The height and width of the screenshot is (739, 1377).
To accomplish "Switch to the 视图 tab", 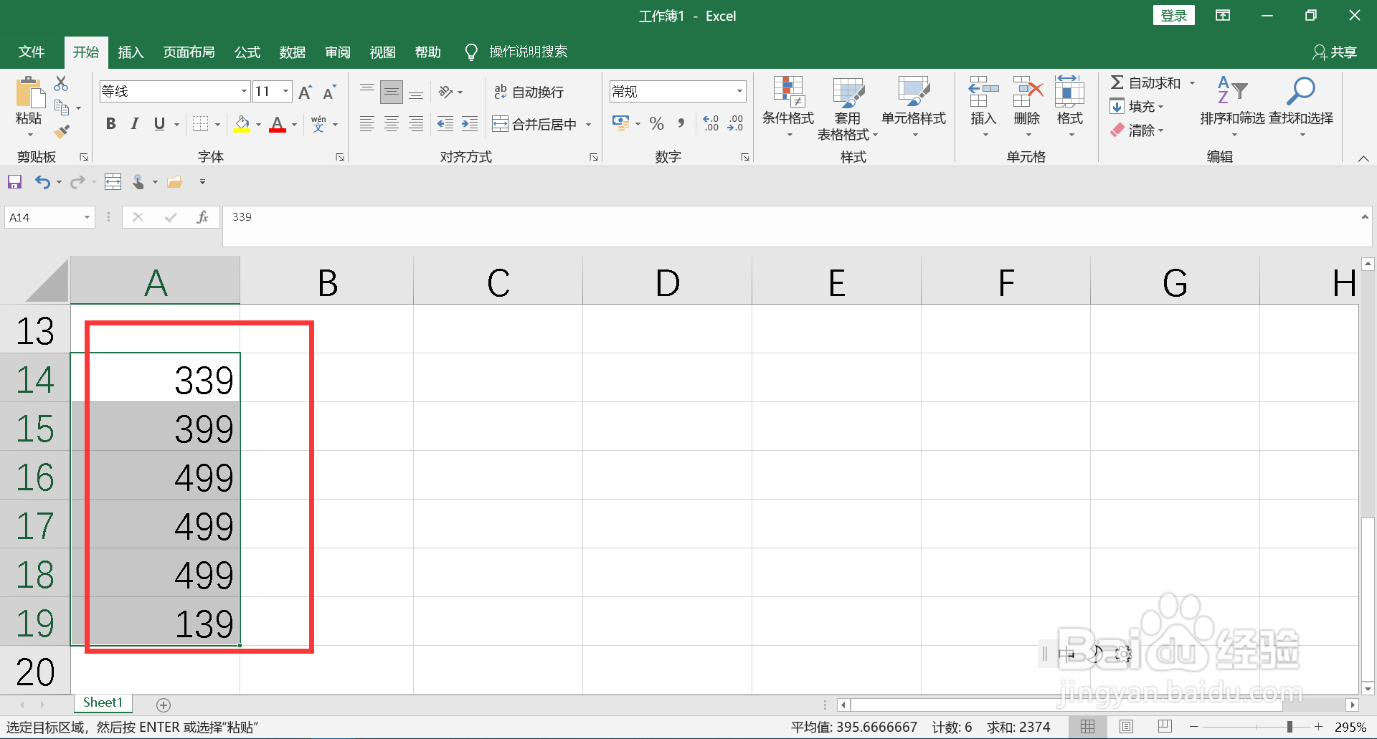I will pyautogui.click(x=383, y=52).
